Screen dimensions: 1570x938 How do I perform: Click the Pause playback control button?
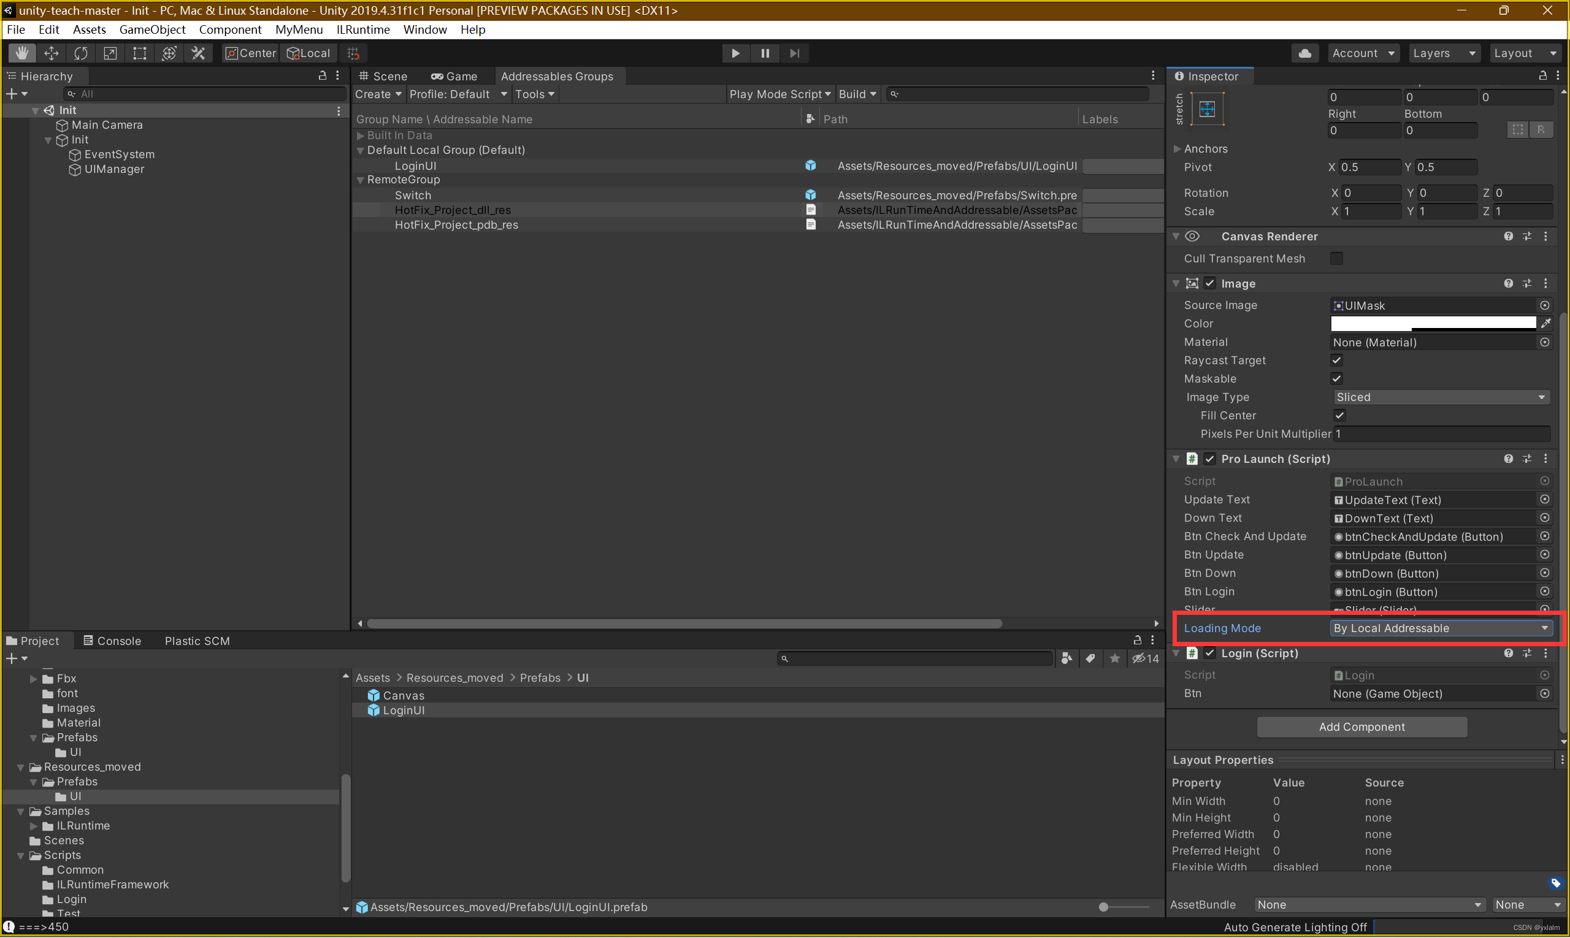765,53
